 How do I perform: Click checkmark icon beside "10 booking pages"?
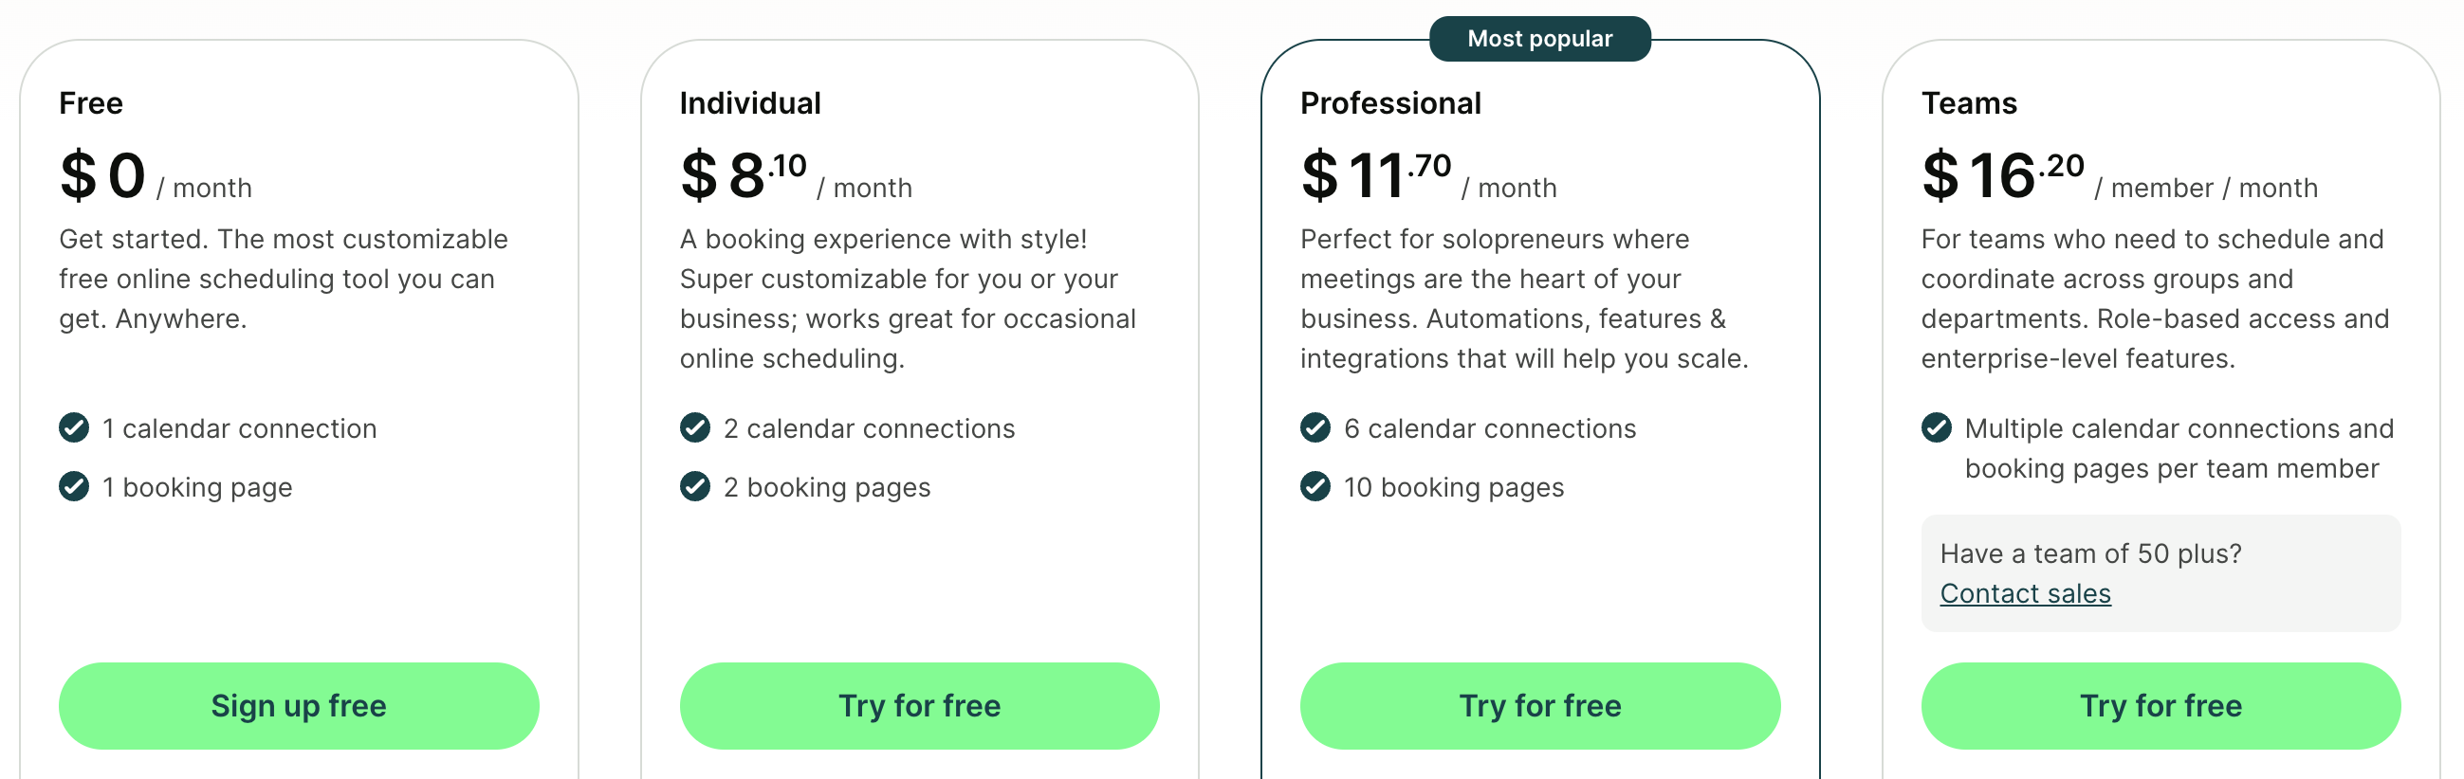coord(1315,486)
